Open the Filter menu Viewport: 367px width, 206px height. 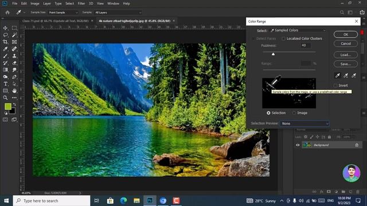[81, 3]
